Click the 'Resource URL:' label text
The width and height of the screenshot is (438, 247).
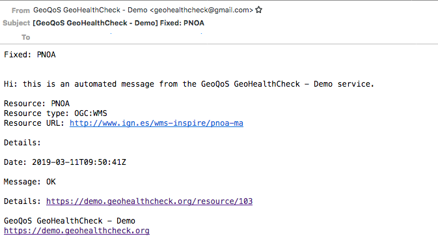pos(34,123)
